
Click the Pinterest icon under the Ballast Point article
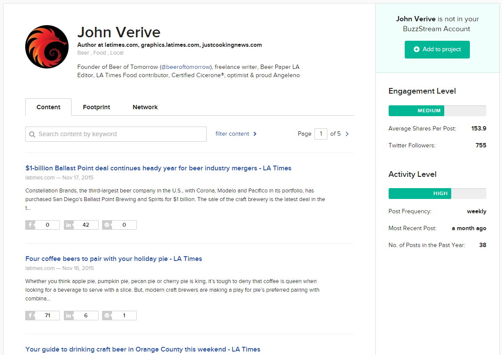click(x=107, y=225)
